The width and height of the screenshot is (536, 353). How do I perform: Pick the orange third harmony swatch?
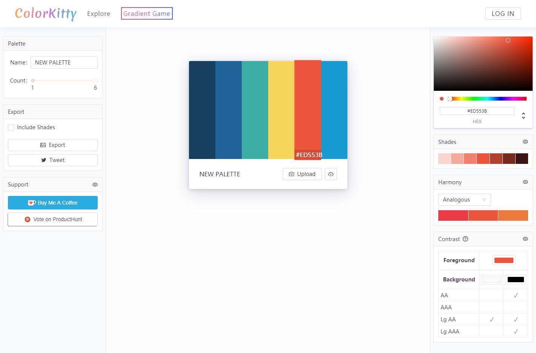click(513, 215)
